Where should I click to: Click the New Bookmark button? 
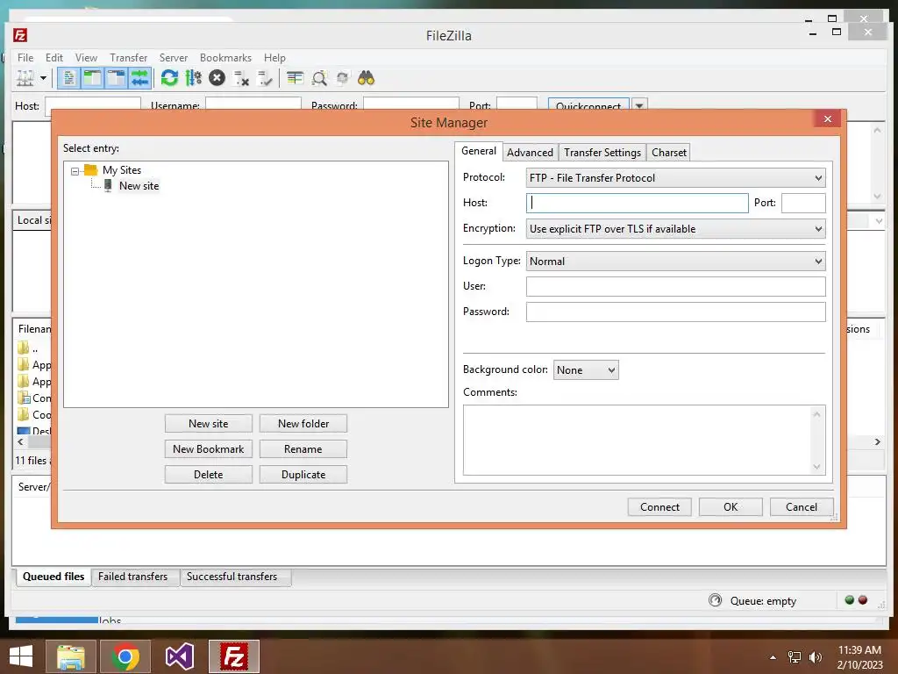[x=209, y=449]
